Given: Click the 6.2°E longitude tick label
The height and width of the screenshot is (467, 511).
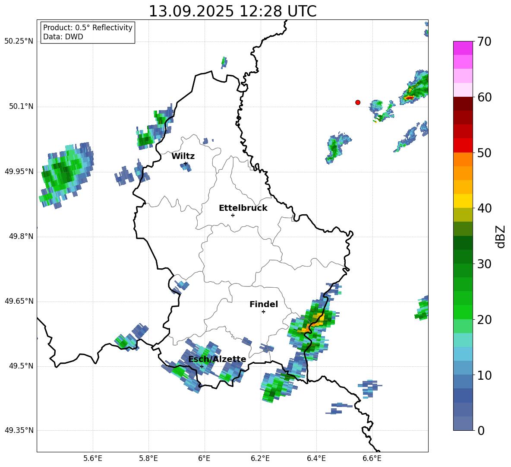Looking at the screenshot, I should click(260, 458).
